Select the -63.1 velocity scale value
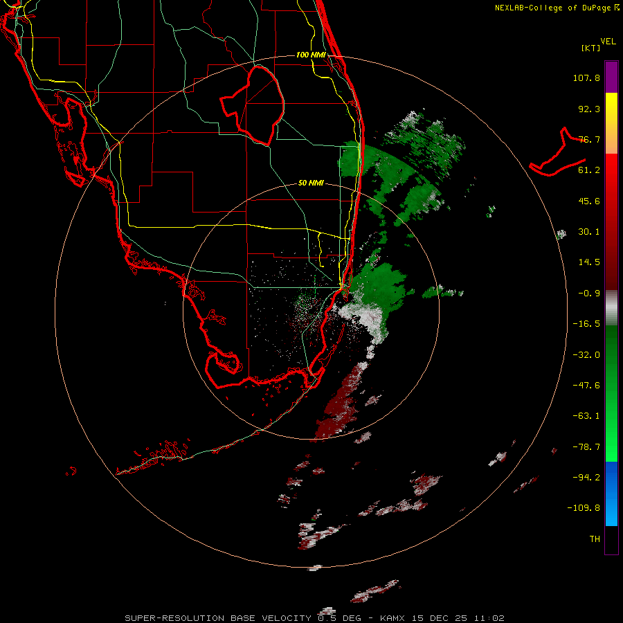 [586, 416]
